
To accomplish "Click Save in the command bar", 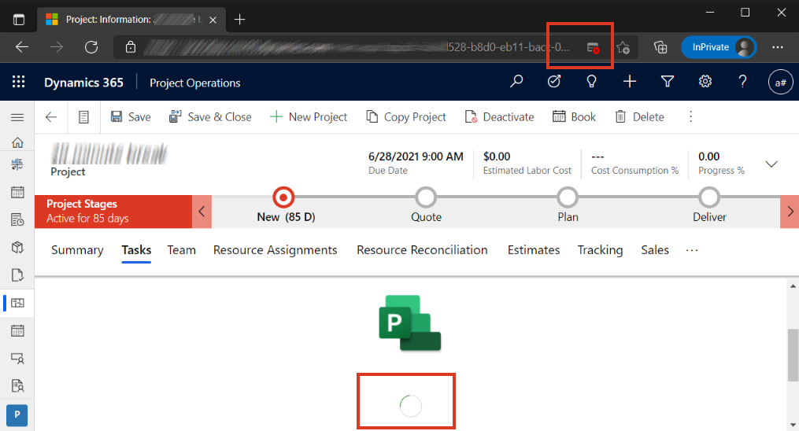I will click(131, 117).
